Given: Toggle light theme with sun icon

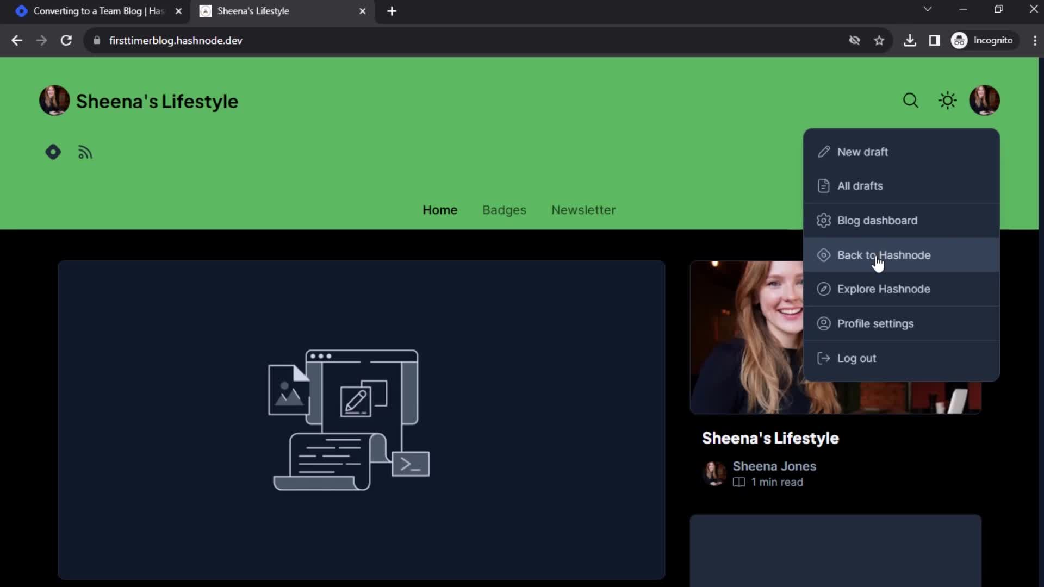Looking at the screenshot, I should [x=947, y=101].
